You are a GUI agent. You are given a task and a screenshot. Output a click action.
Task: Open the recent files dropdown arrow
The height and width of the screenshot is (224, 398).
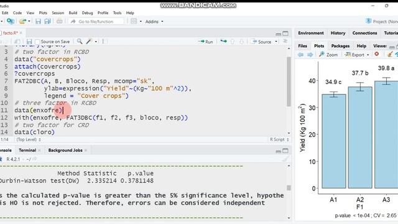click(29, 21)
